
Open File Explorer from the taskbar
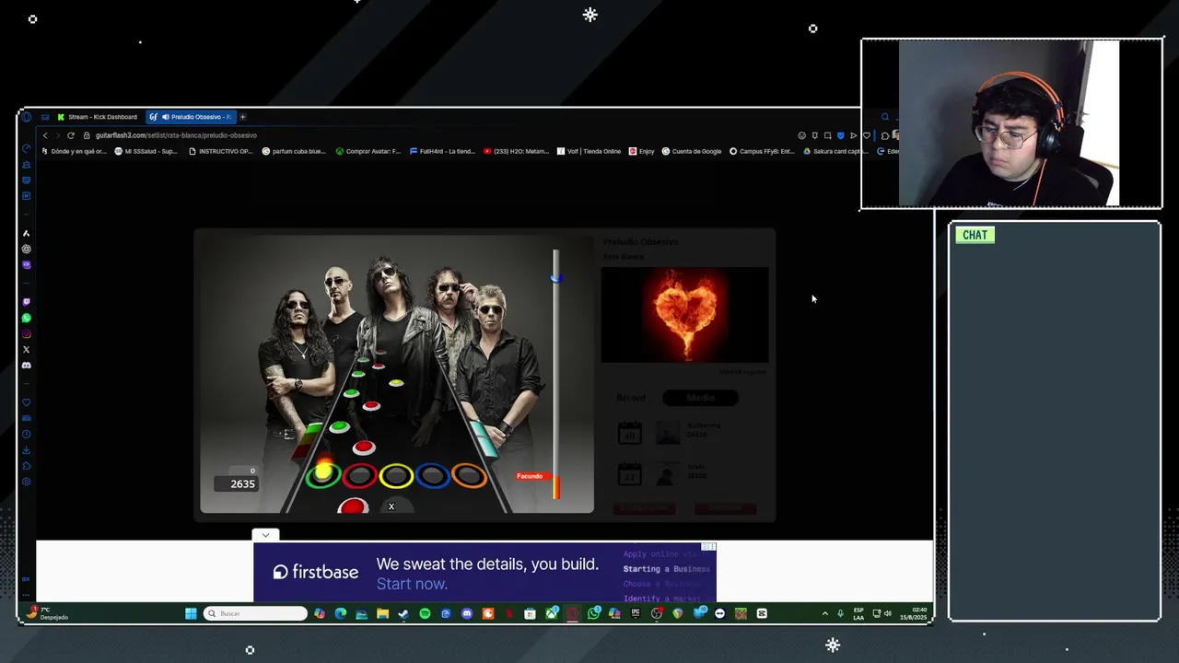coord(382,613)
